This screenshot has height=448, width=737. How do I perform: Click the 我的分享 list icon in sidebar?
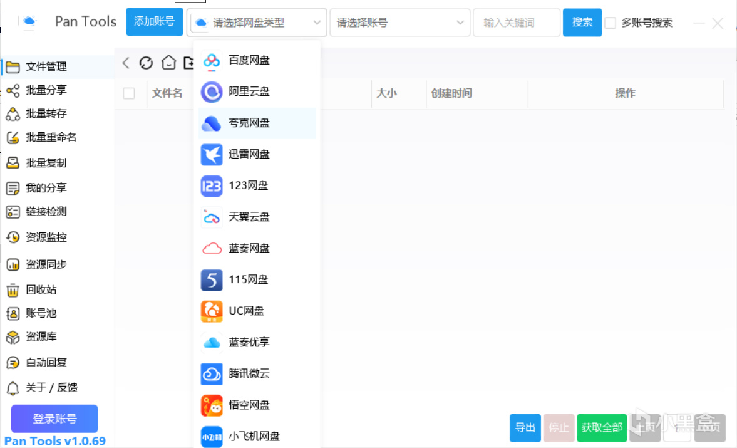pos(13,189)
